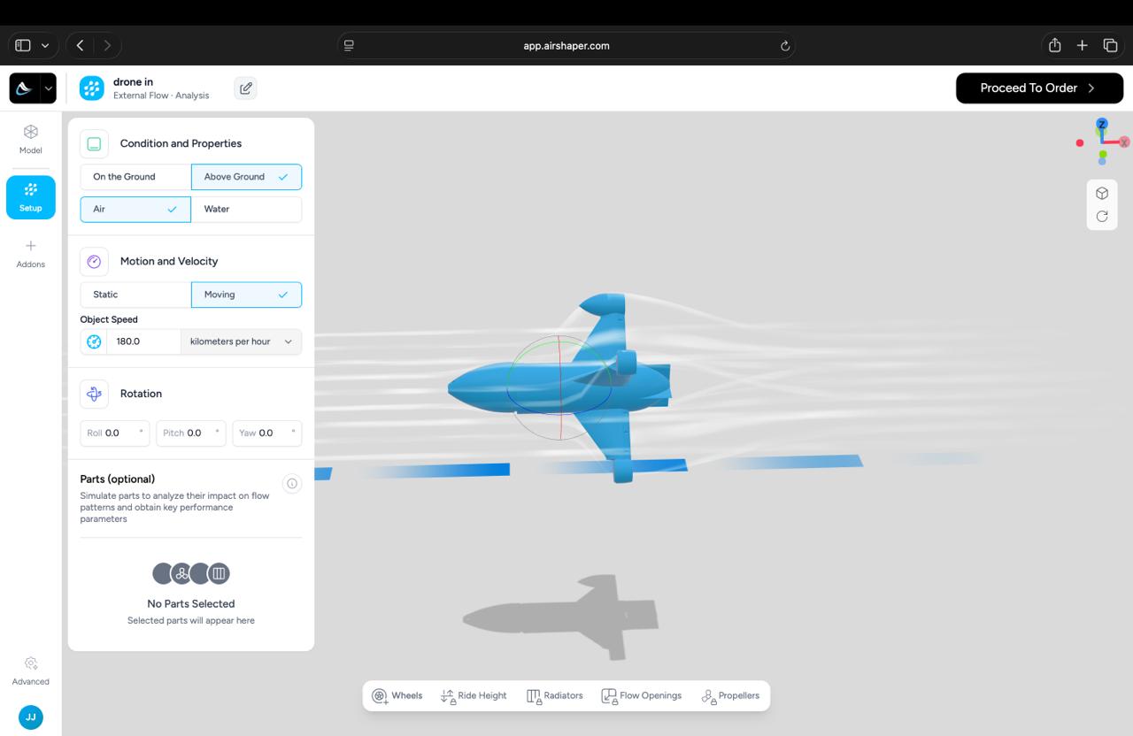Click the Roll rotation field
The height and width of the screenshot is (736, 1133).
115,433
